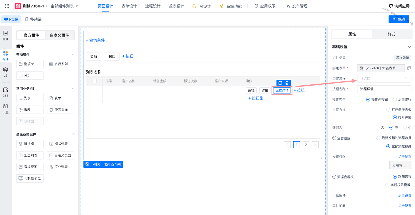Click the form icon beside 绑定表单 dropdown

pos(409,68)
